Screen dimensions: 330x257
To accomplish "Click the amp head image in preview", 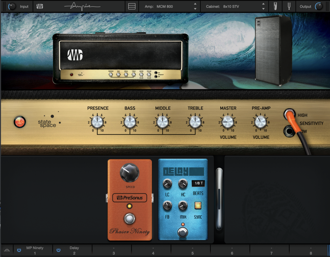I will [121, 59].
